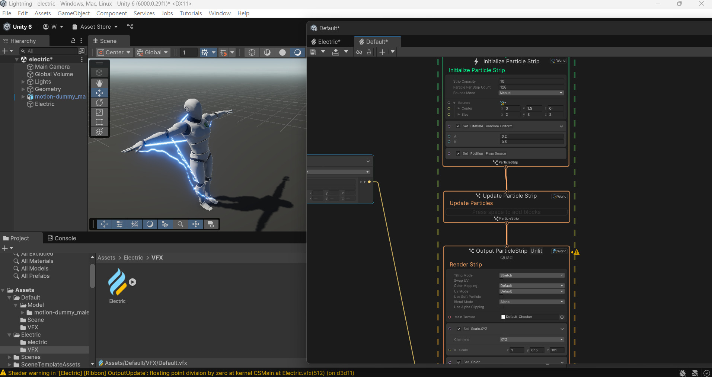Click the plus icon in VFX graph toolbar
The height and width of the screenshot is (377, 712).
click(x=382, y=52)
